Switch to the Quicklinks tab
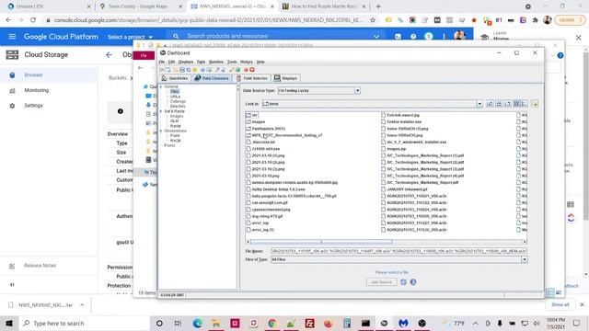The height and width of the screenshot is (331, 589). click(x=174, y=78)
